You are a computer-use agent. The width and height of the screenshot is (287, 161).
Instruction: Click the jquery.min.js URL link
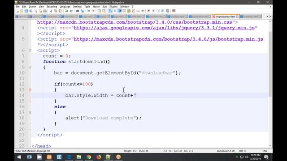[164, 28]
